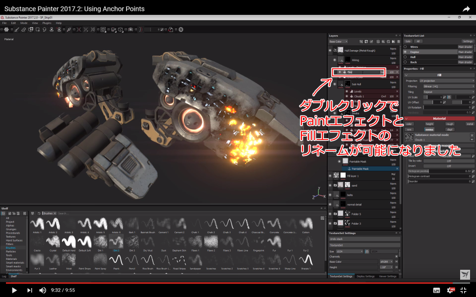Image resolution: width=476 pixels, height=297 pixels.
Task: Hide the bolts layer
Action: (x=330, y=195)
